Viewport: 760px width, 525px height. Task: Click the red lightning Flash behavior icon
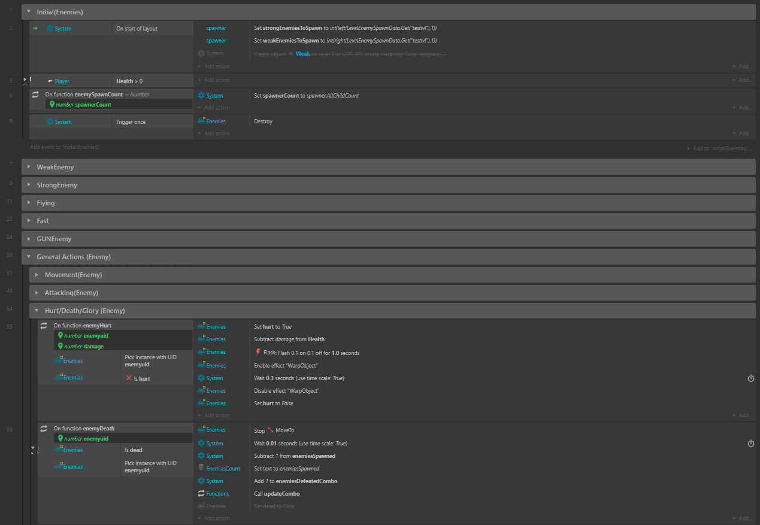pyautogui.click(x=258, y=353)
